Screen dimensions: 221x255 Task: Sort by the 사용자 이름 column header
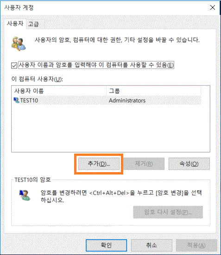[59, 91]
